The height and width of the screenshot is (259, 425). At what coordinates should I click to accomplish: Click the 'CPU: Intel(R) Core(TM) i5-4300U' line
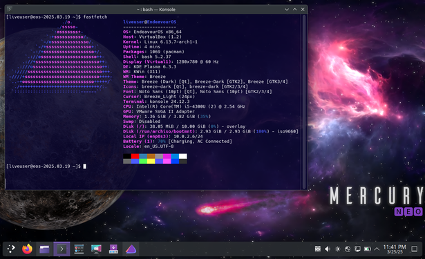(x=184, y=106)
